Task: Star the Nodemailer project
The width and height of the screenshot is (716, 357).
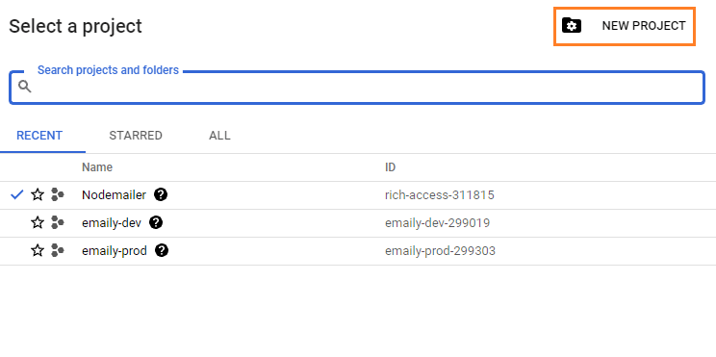Action: 38,195
